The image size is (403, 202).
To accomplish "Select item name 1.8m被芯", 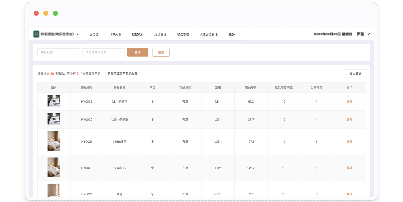I will tap(119, 168).
